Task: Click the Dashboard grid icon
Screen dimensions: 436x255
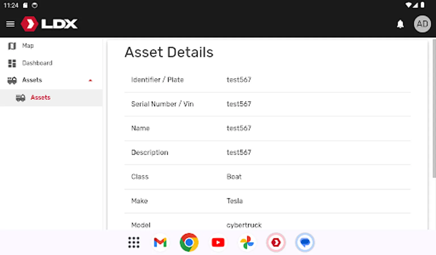Action: [12, 63]
